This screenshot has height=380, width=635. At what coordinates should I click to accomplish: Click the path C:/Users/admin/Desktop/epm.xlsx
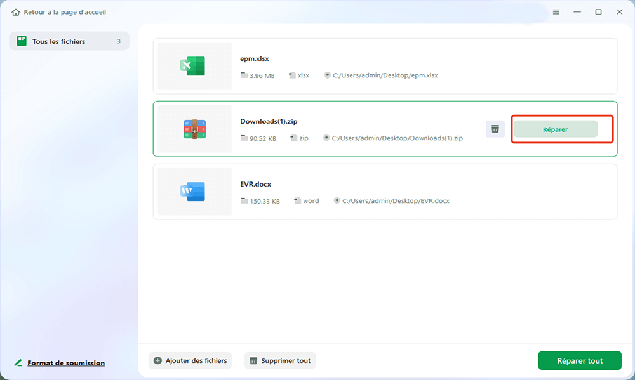[385, 75]
